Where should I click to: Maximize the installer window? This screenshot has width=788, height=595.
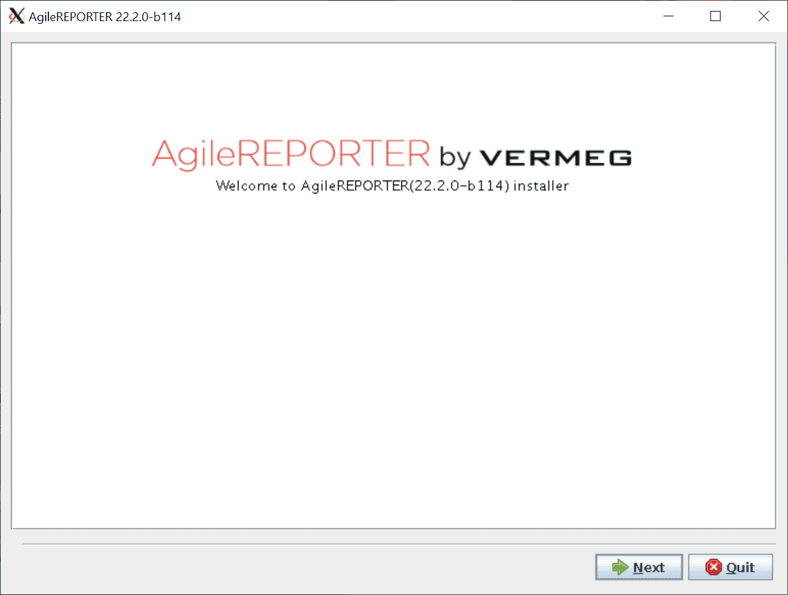(716, 16)
